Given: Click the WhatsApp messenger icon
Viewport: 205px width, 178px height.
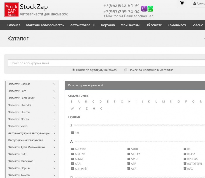Looking at the screenshot, I should point(150,9).
